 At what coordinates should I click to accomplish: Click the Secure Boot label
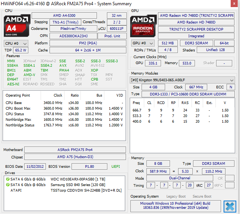point(202,196)
